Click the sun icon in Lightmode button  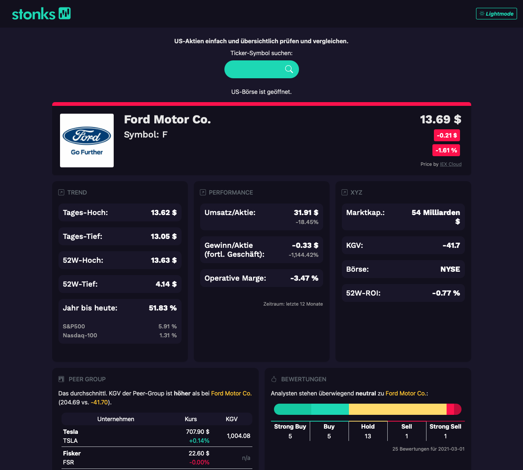click(482, 14)
